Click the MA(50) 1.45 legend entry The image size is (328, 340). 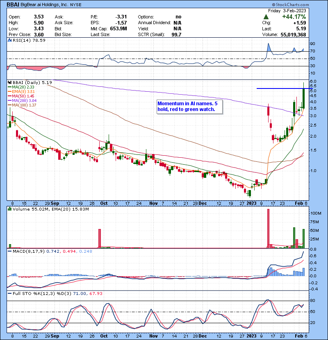point(21,96)
